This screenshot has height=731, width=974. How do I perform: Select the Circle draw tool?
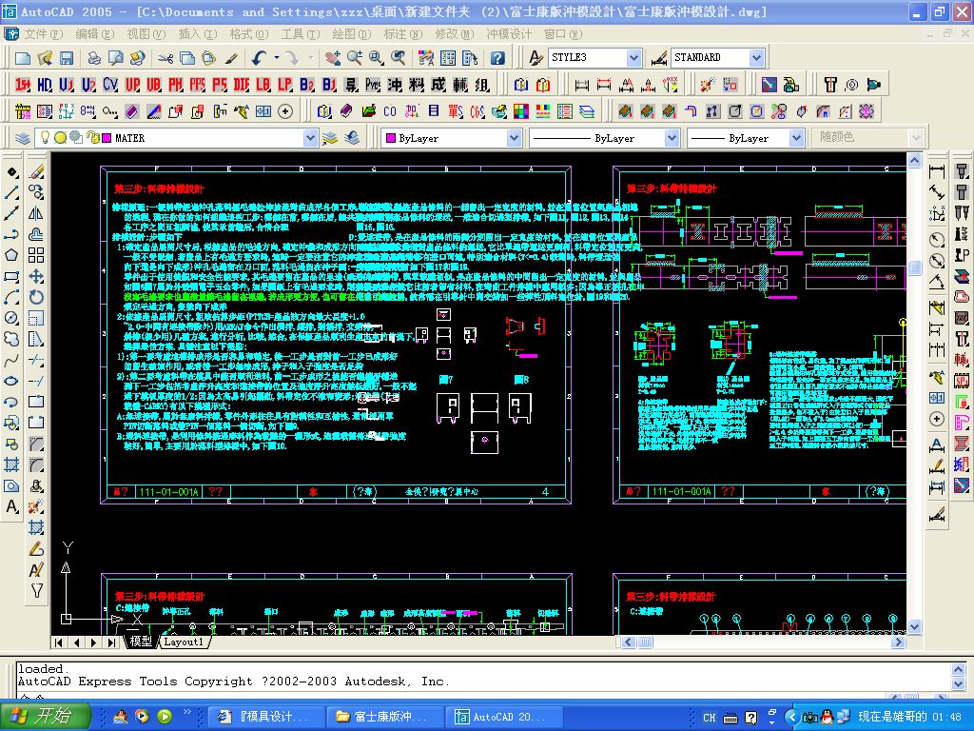[11, 318]
